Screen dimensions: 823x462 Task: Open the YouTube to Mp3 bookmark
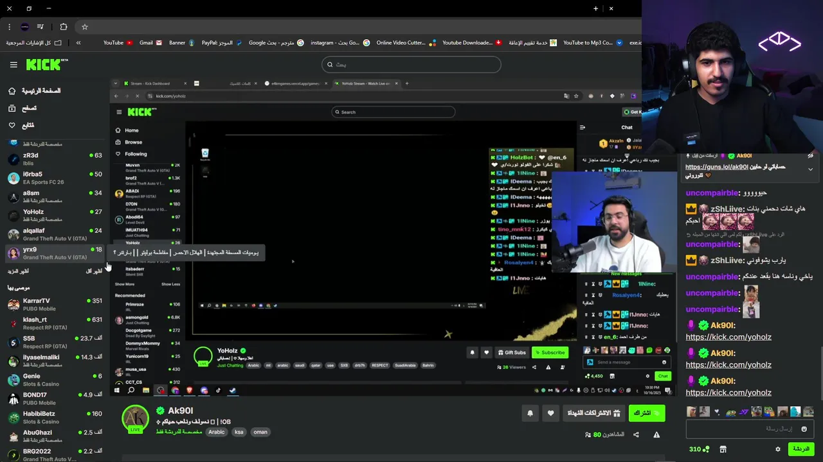(593, 43)
